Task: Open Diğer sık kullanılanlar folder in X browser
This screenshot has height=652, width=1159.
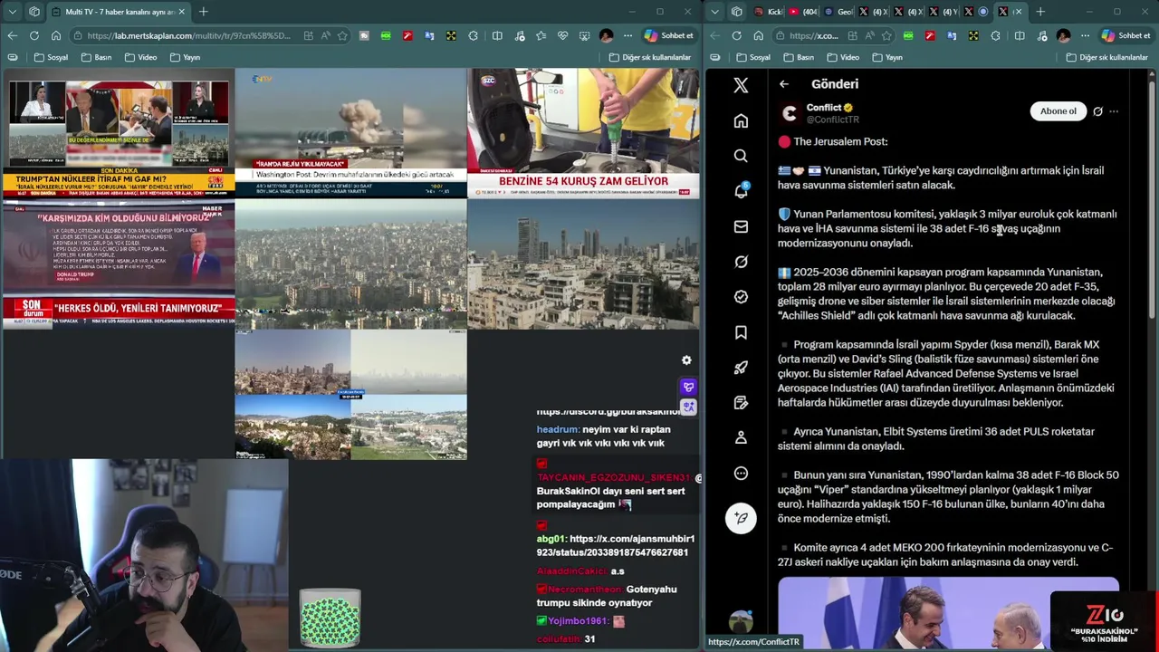Action: 1106,57
